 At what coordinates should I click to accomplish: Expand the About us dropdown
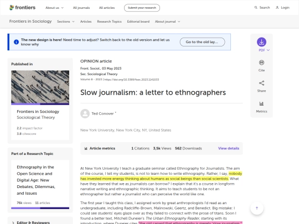[x=54, y=8]
